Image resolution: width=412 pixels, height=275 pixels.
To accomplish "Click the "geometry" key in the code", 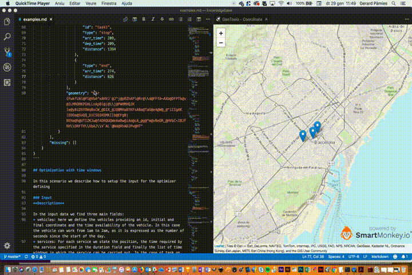I will [77, 93].
